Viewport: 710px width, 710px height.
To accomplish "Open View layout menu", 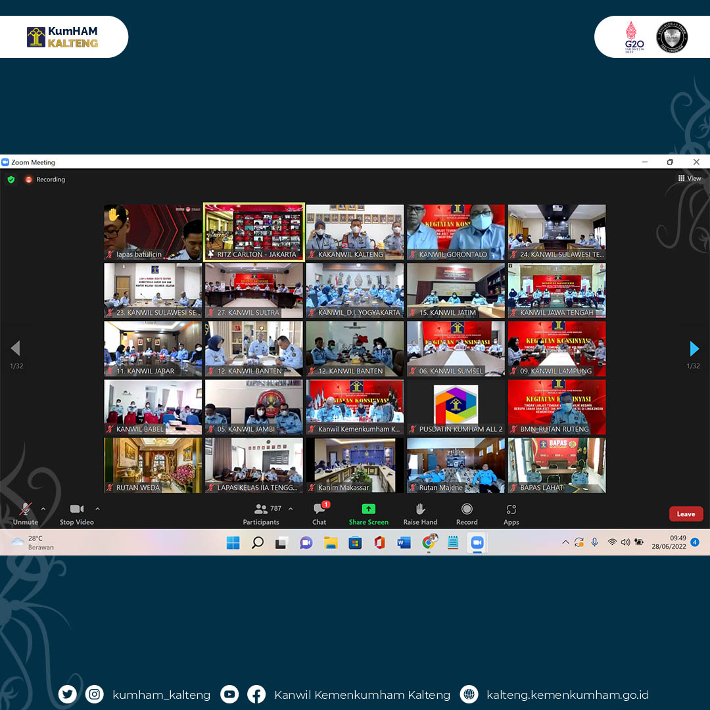I will [x=689, y=178].
